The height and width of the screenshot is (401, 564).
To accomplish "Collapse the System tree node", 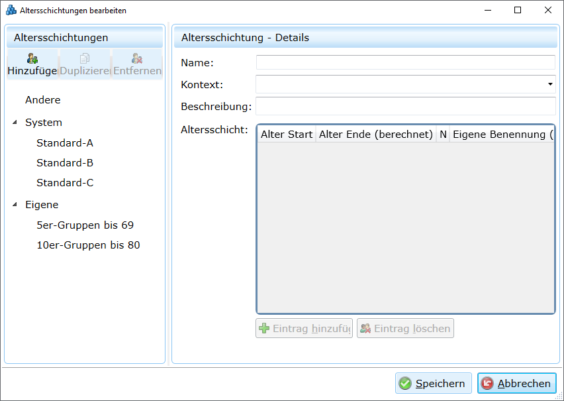I will [x=15, y=123].
